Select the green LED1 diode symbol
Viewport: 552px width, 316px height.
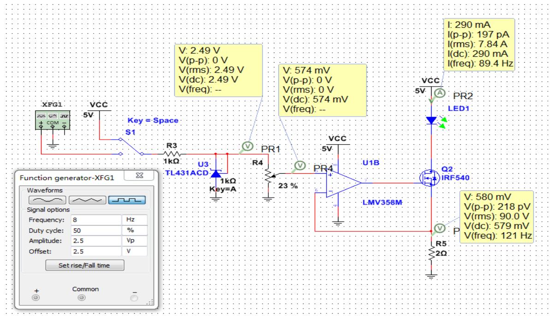pos(432,121)
